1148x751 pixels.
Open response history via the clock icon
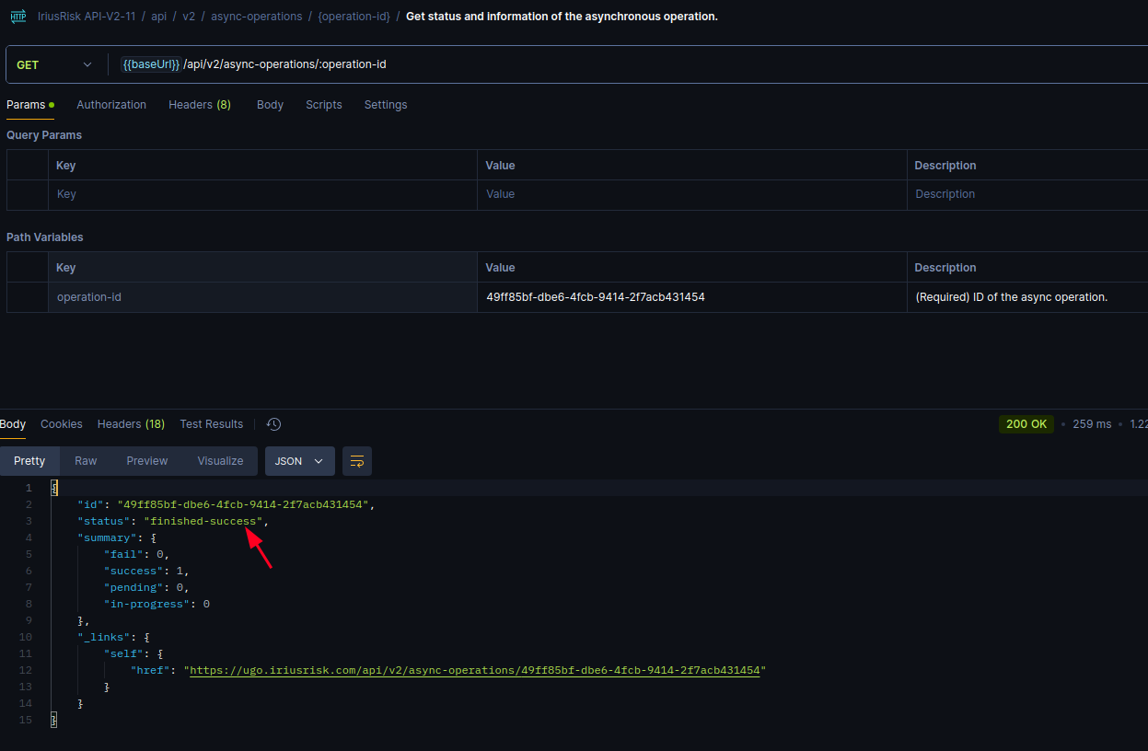pos(273,423)
